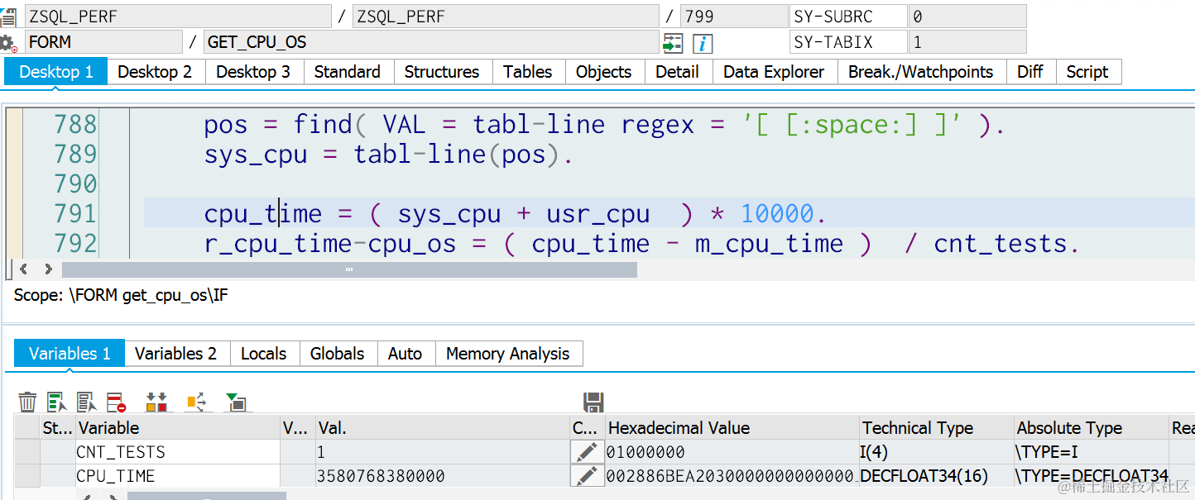The height and width of the screenshot is (500, 1195).
Task: Click the green select-all rows icon
Action: (57, 402)
